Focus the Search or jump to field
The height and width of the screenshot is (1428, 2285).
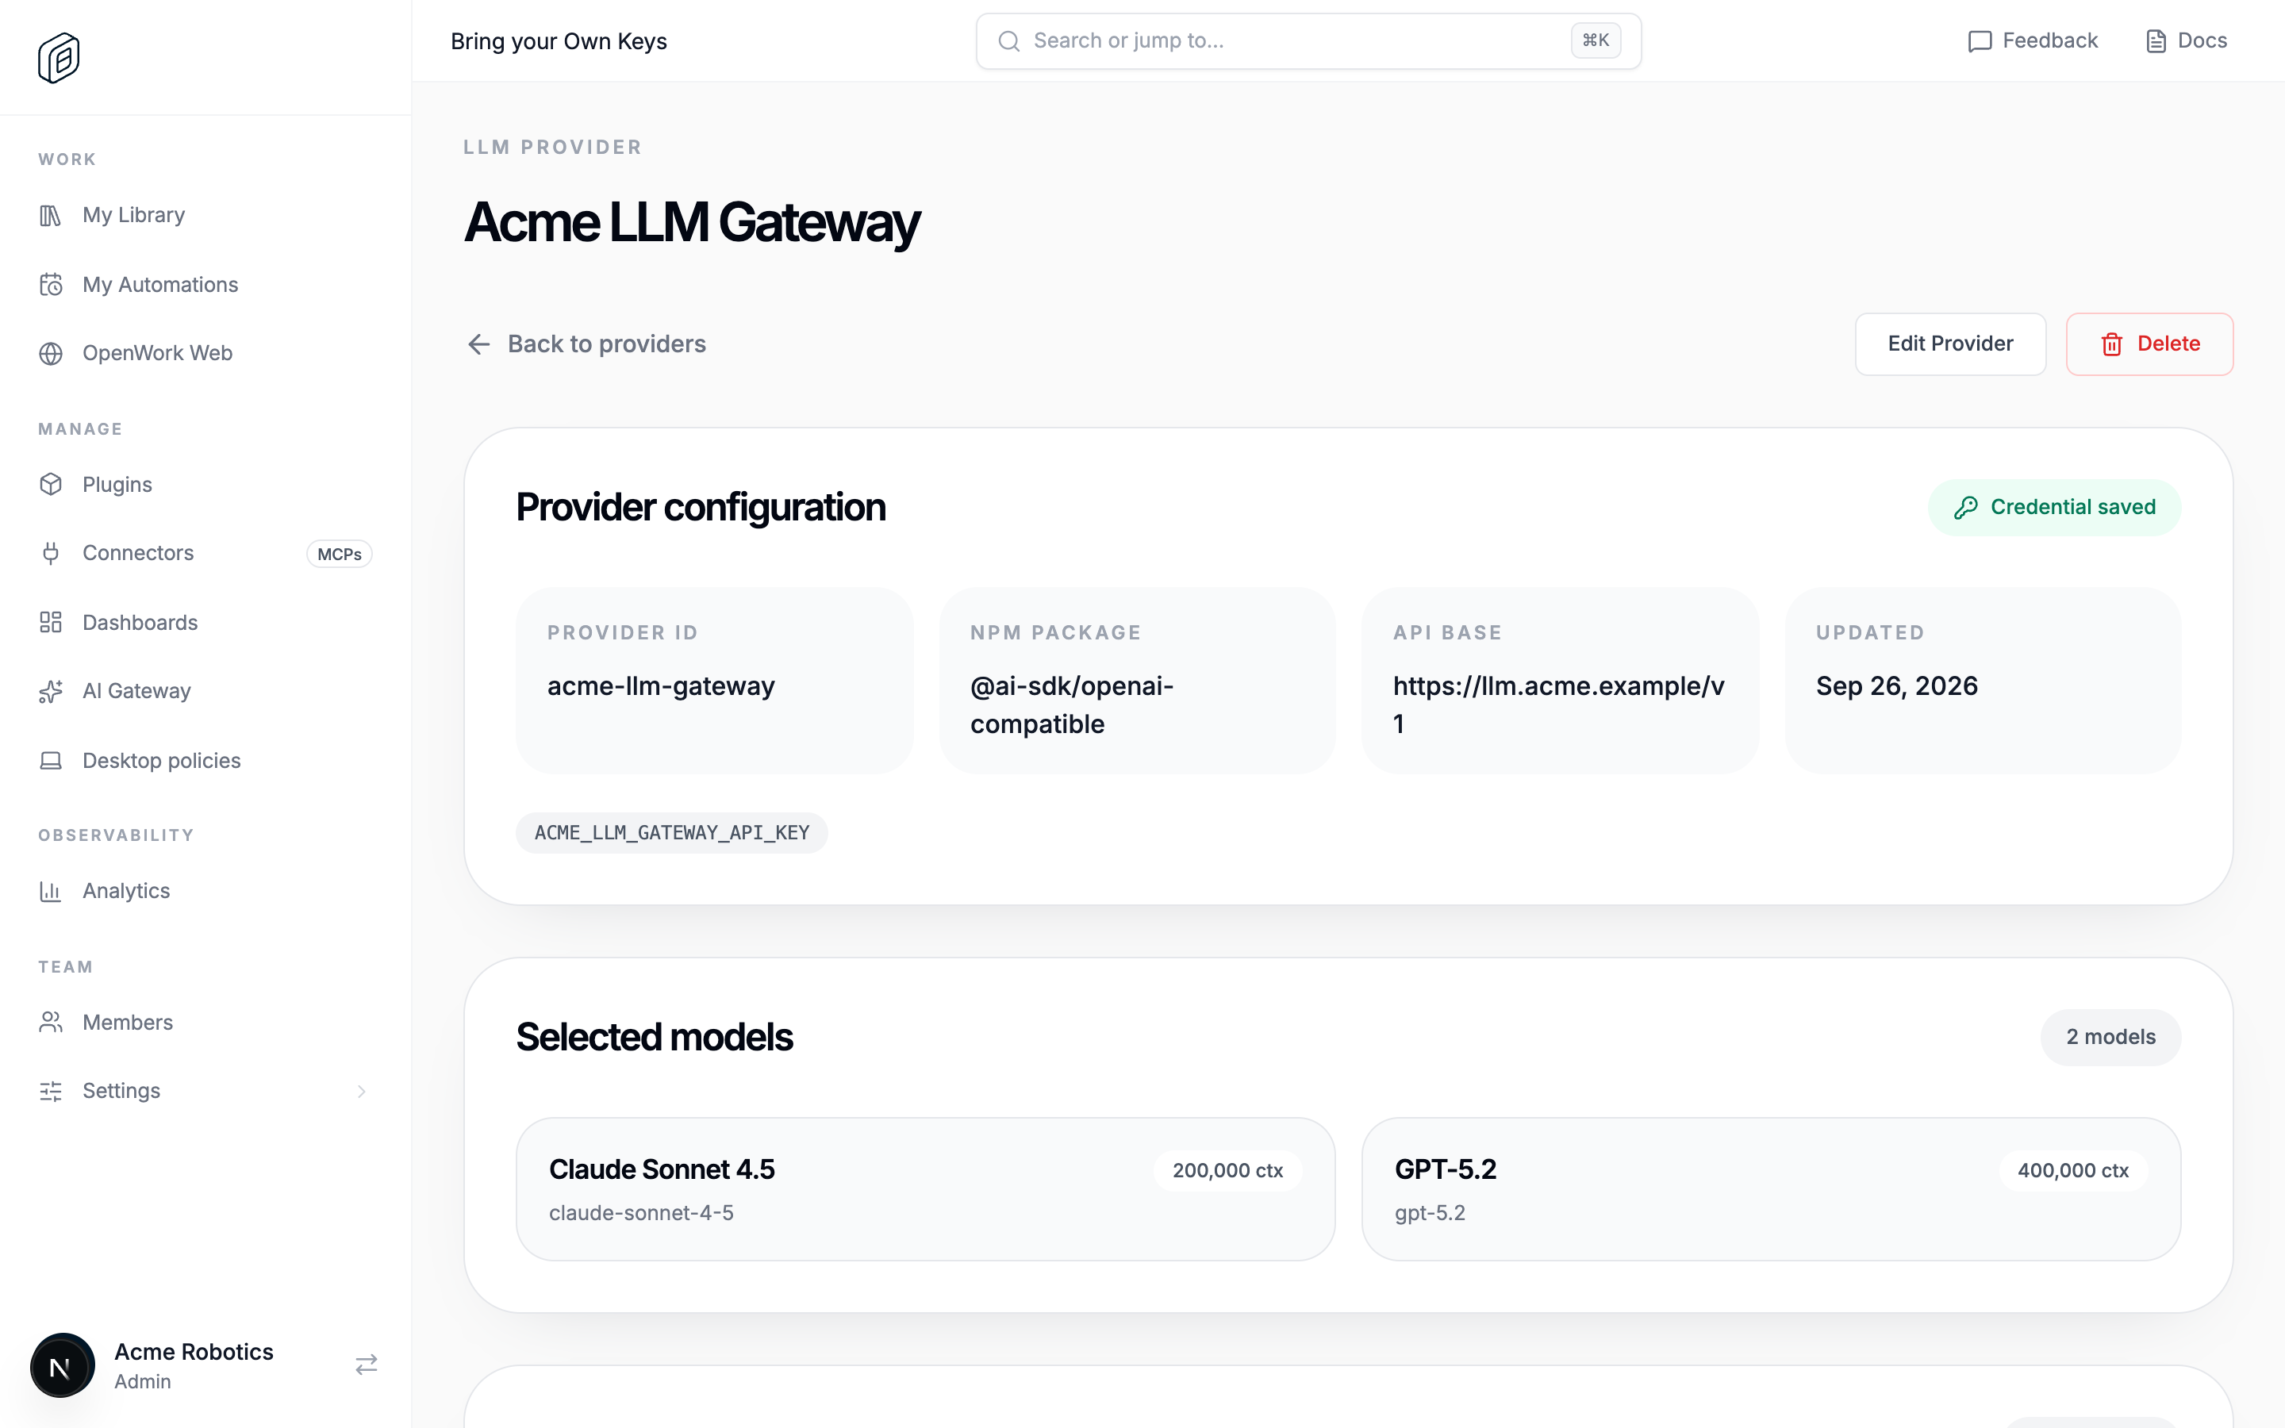pos(1308,40)
